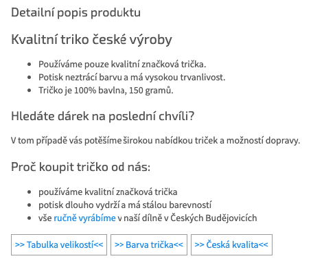324x263 pixels.
Task: Select the Používáme pouze kvalitní značková trička line
Action: click(x=122, y=65)
